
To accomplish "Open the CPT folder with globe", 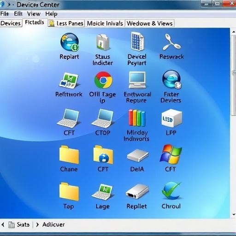I will [x=103, y=154].
